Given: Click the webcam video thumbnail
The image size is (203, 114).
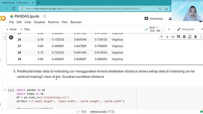Looking at the screenshot, I should (x=187, y=10).
